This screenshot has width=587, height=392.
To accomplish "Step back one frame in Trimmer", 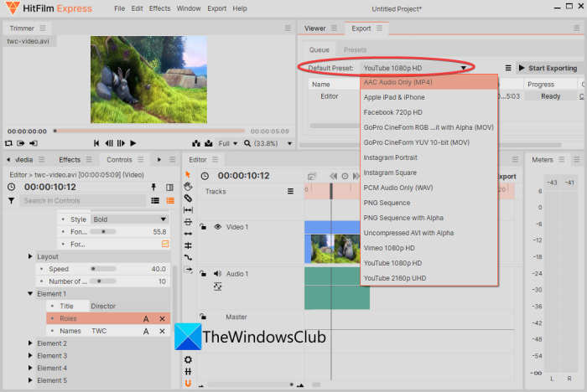I will click(x=109, y=143).
